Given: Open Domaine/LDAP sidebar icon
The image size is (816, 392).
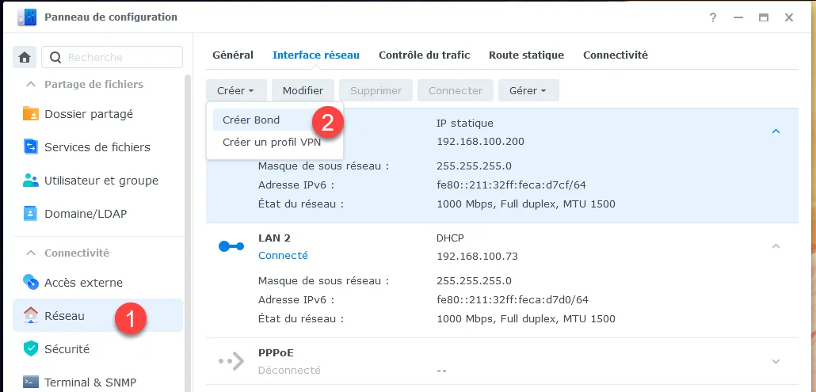Looking at the screenshot, I should 31,214.
